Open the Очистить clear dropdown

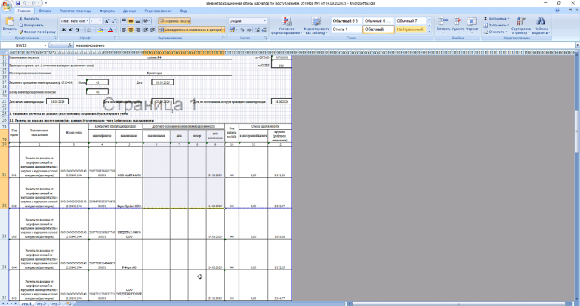(x=495, y=32)
